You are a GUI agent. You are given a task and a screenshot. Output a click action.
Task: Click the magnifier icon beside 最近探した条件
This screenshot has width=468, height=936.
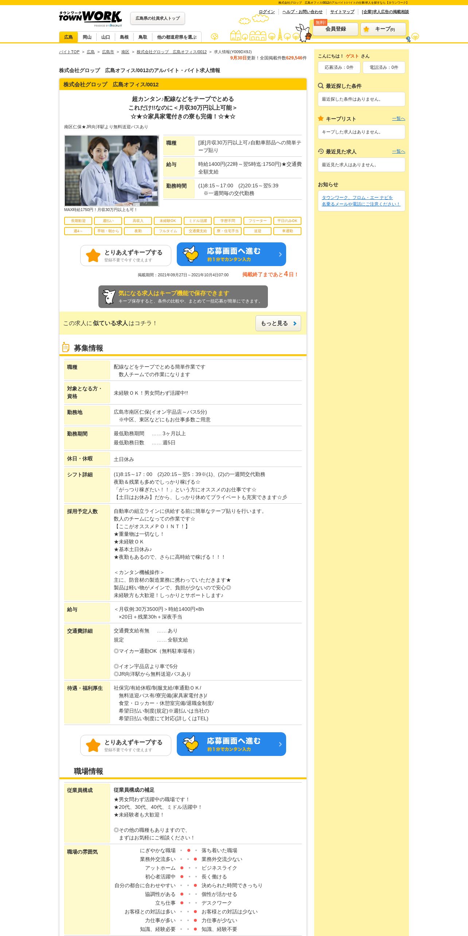coord(321,86)
